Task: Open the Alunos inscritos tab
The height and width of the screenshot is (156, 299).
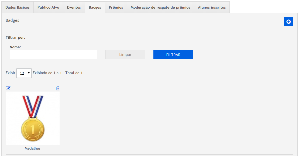Action: click(212, 7)
